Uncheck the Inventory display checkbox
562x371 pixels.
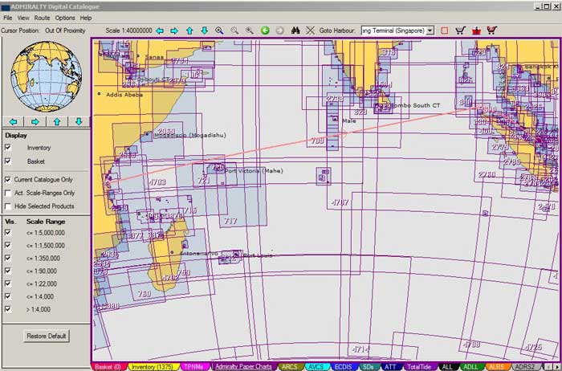pos(8,148)
